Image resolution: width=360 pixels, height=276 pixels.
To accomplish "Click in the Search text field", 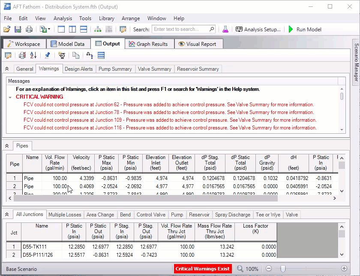I will click(180, 29).
